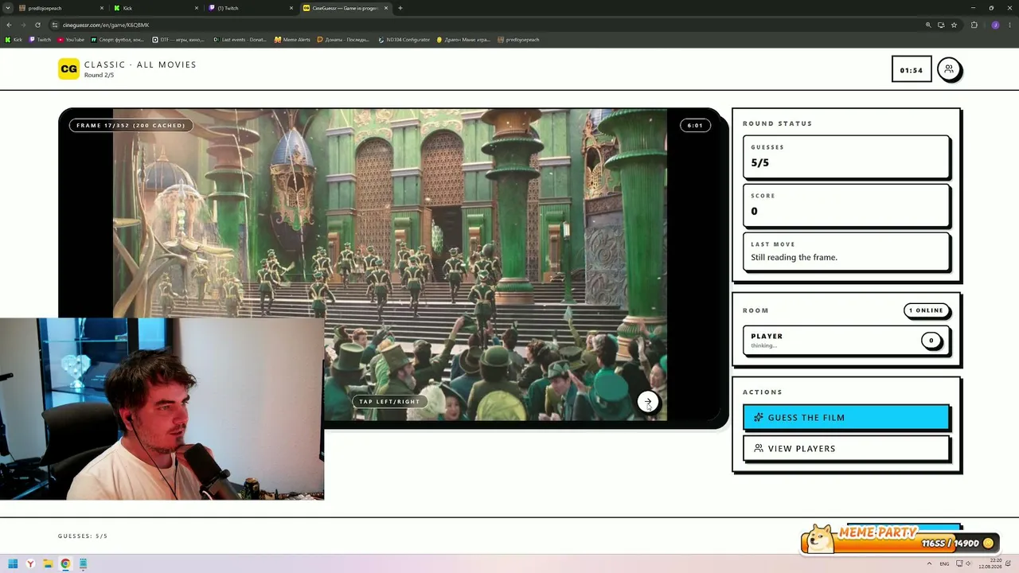1019x573 pixels.
Task: Close the CineGuessr tab
Action: (386, 8)
